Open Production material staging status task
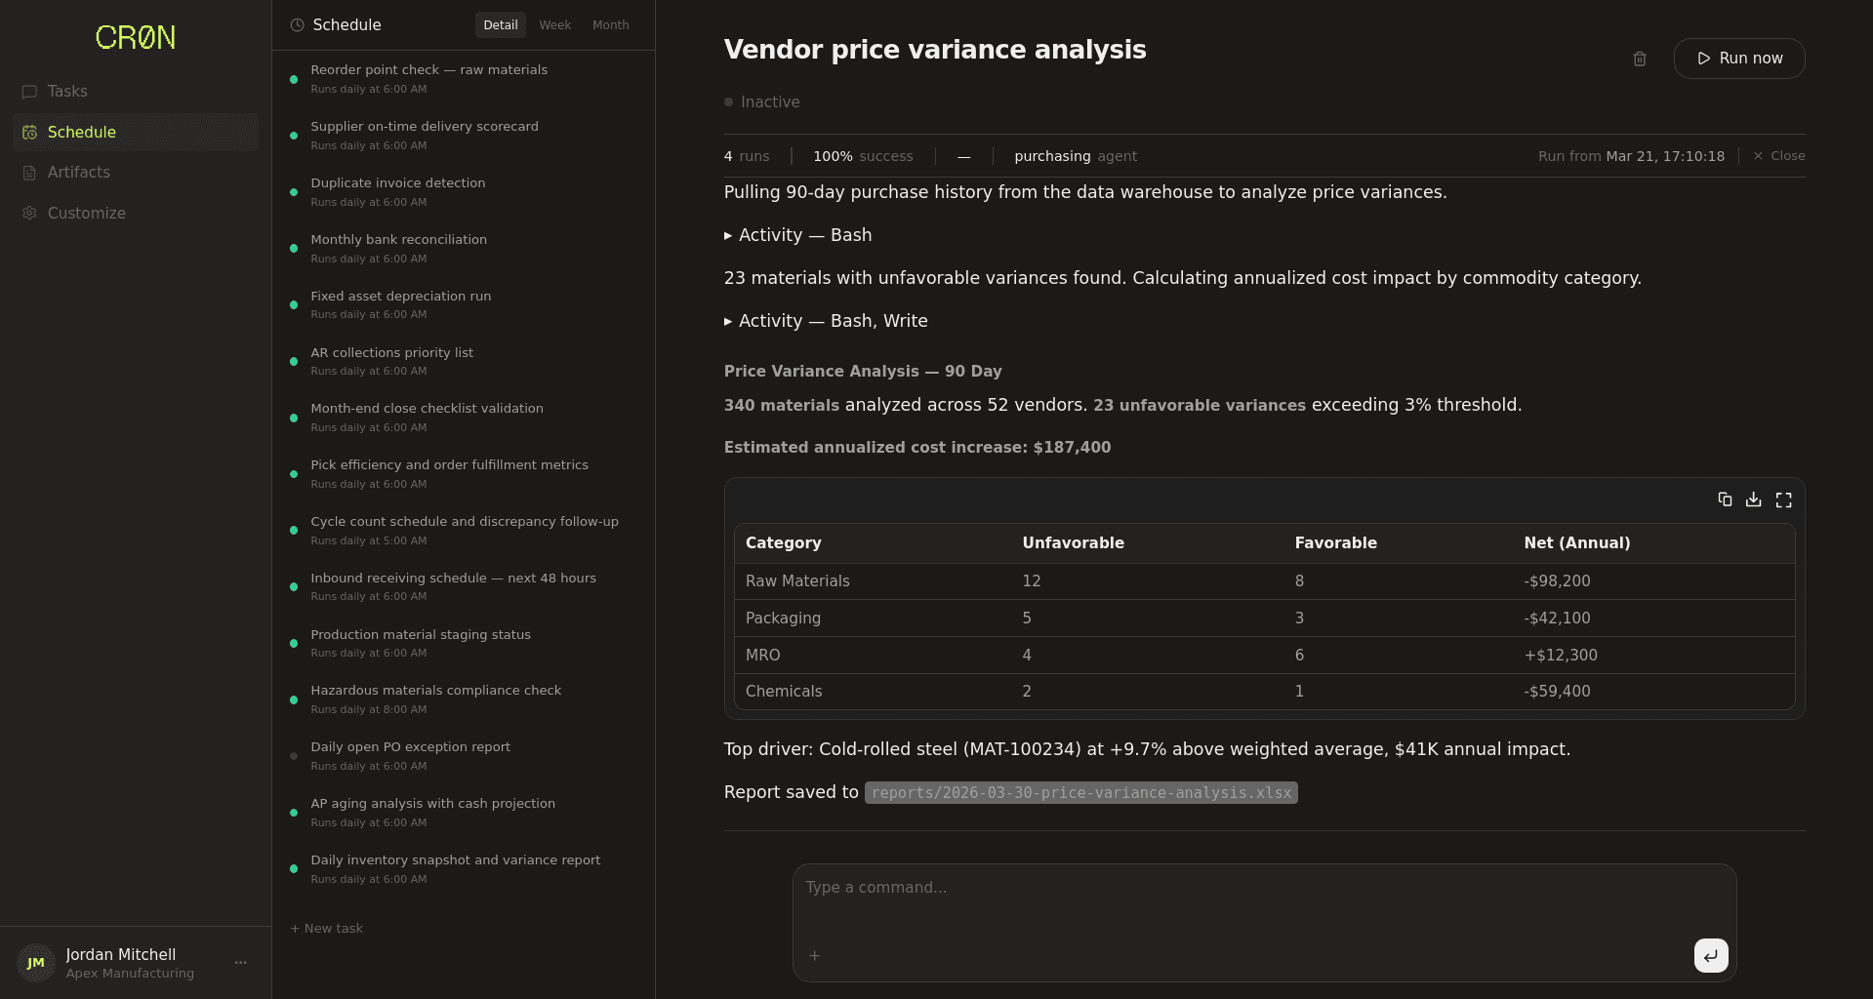This screenshot has width=1873, height=999. 464,644
